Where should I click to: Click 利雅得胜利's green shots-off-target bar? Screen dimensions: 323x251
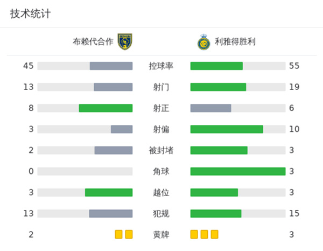pos(227,129)
